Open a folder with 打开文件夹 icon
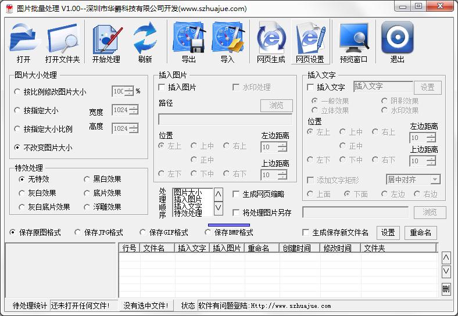Image resolution: width=458 pixels, height=316 pixels. pyautogui.click(x=62, y=42)
